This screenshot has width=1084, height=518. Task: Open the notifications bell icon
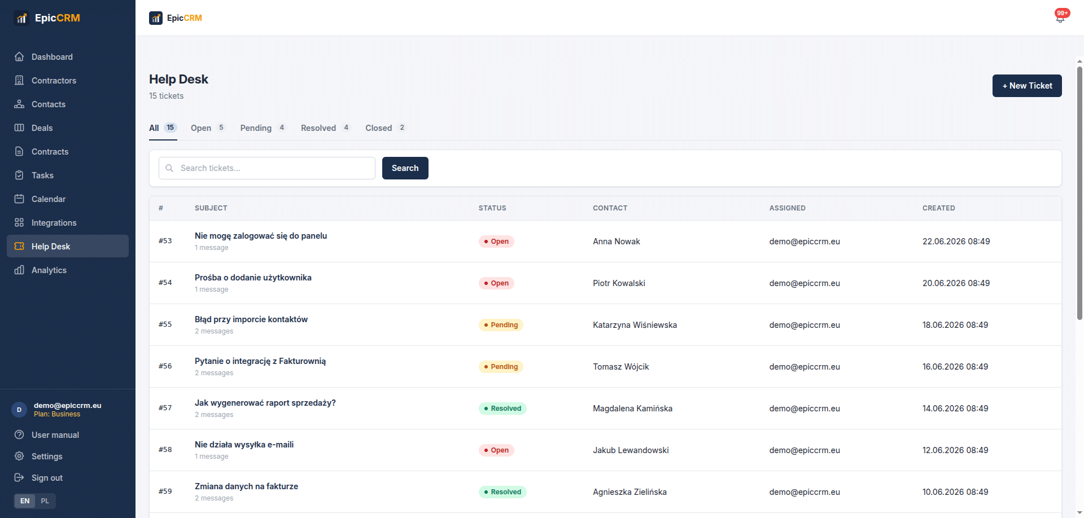(x=1060, y=18)
